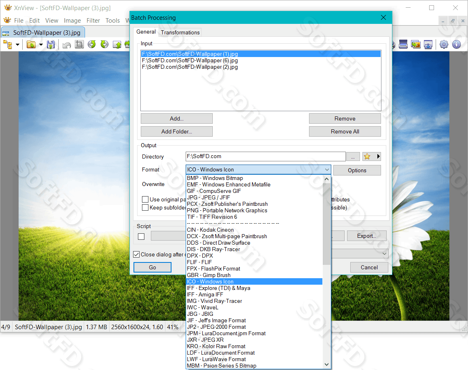Open the File menu
The image size is (468, 370).
tap(19, 21)
